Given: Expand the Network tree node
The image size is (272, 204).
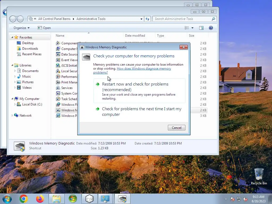Looking at the screenshot, I should click(12, 115).
